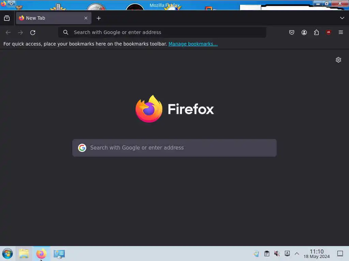Select the Firefox taskbar icon
The width and height of the screenshot is (349, 261).
point(41,254)
